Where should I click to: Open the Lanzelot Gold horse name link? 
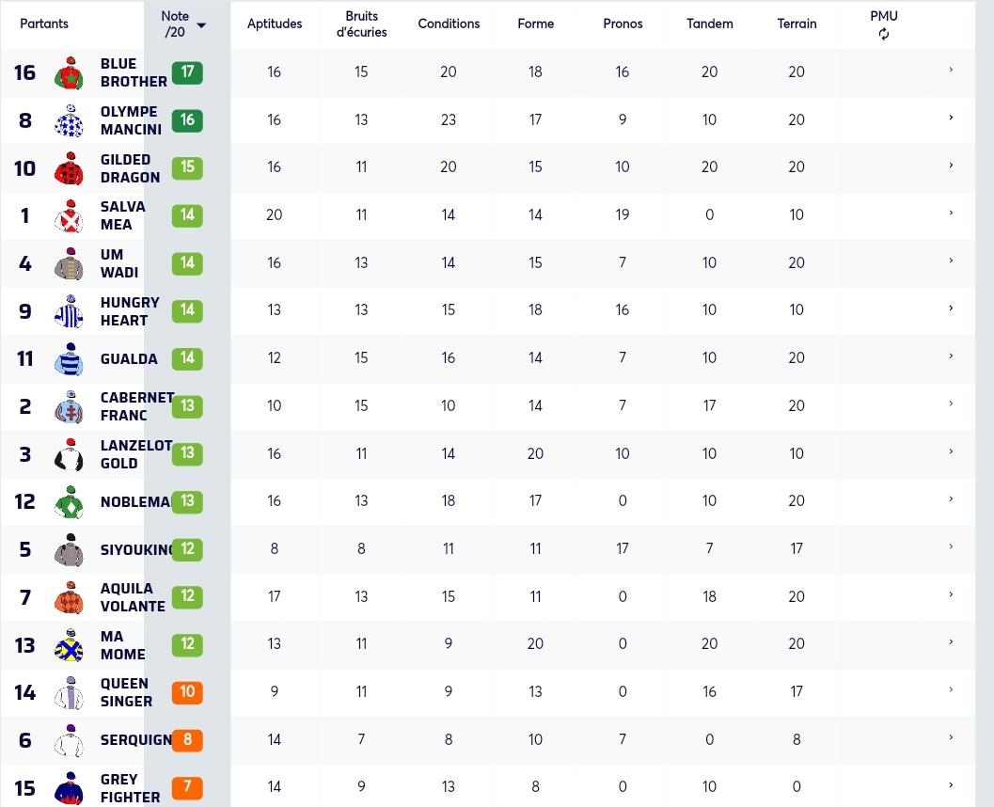(x=136, y=454)
